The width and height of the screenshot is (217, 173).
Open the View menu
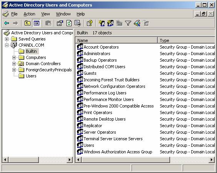pyautogui.click(x=45, y=14)
